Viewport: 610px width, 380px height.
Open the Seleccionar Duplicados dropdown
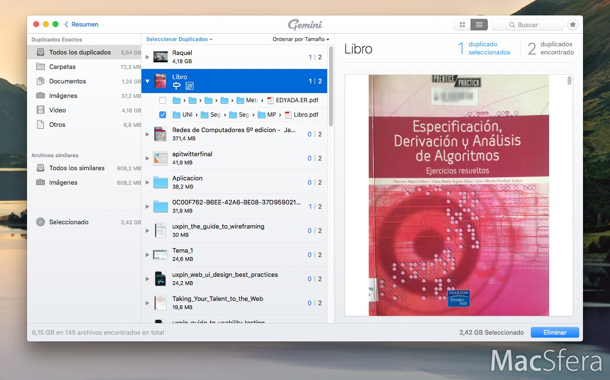[x=180, y=39]
